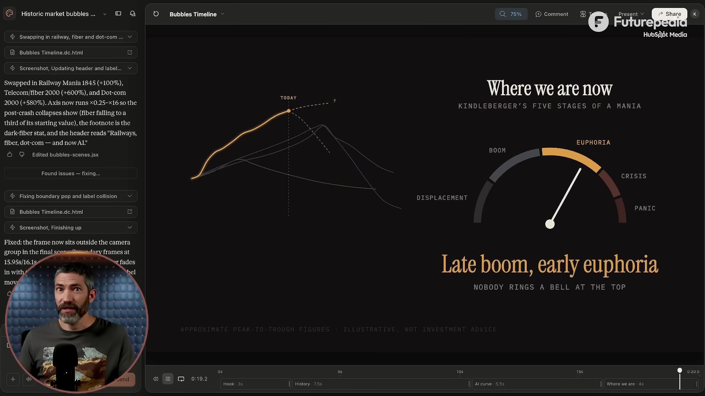The image size is (705, 396).
Task: Open Bubbles Timeline.dc.html link icon below Fixing boundary
Action: click(130, 212)
